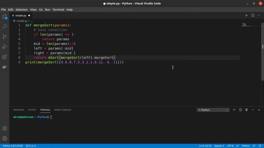Screen dimensions: 264x148
Task: Place cursor on 'def mergeSort(params):' line
Action: point(48,25)
